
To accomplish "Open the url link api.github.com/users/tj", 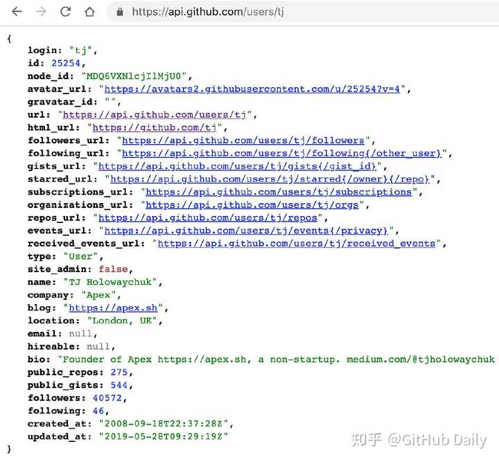I will (x=155, y=115).
